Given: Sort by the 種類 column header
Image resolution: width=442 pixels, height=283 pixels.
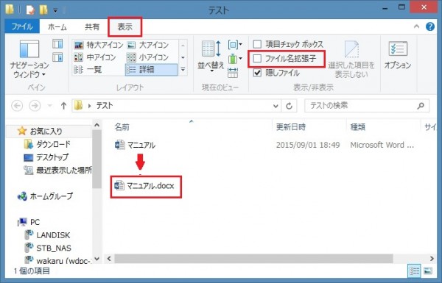Looking at the screenshot, I should (358, 127).
